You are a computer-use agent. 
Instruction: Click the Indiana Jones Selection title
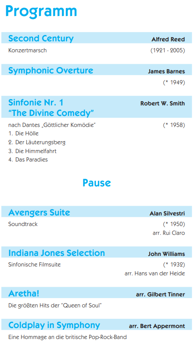pyautogui.click(x=56, y=253)
